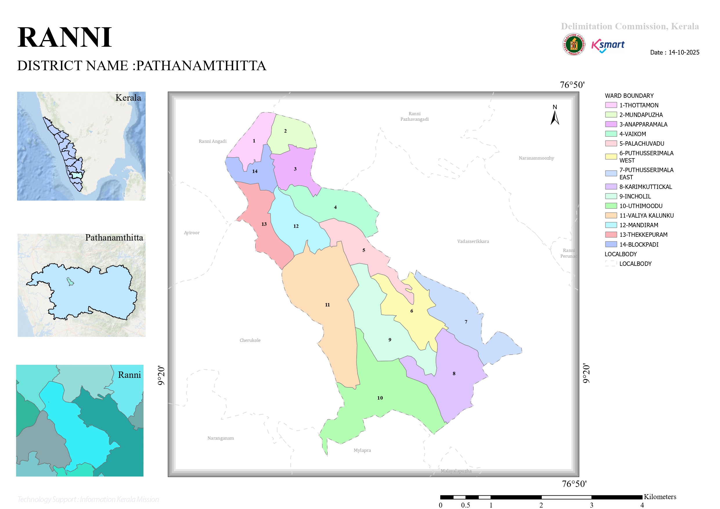This screenshot has width=720, height=509.
Task: Click the Cherukole neighbor label
Action: 250,340
